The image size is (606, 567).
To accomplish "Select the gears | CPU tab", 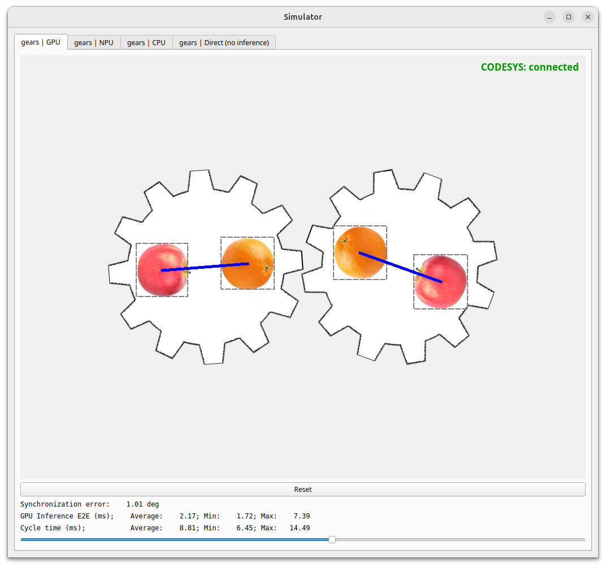I will point(146,42).
